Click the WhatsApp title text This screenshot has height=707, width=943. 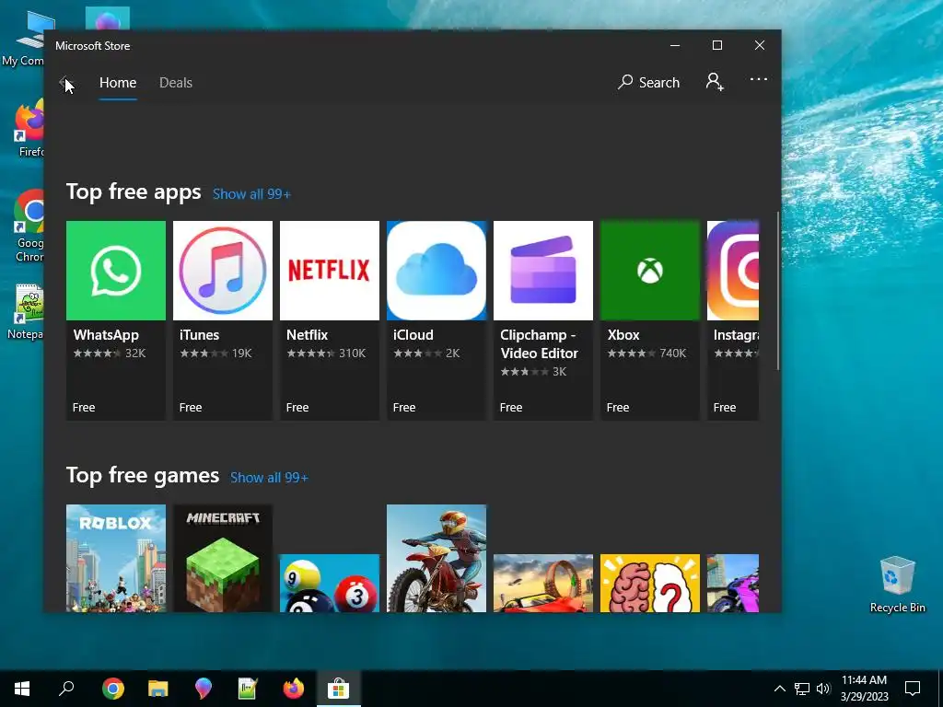coord(106,335)
